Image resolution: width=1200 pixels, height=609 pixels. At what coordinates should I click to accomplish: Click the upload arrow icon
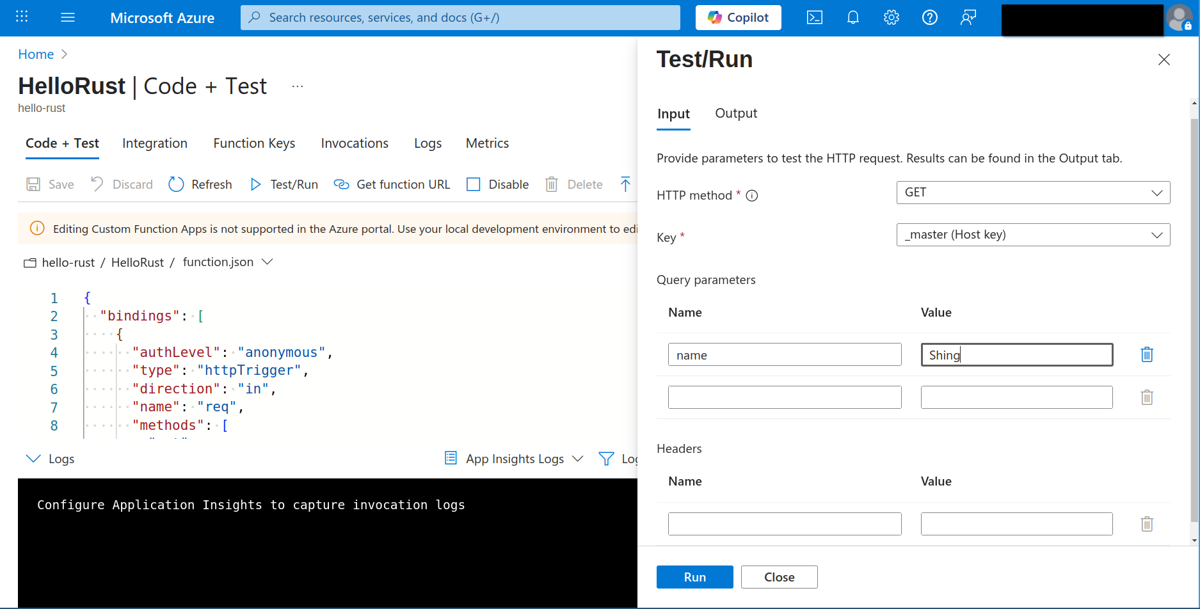click(625, 184)
